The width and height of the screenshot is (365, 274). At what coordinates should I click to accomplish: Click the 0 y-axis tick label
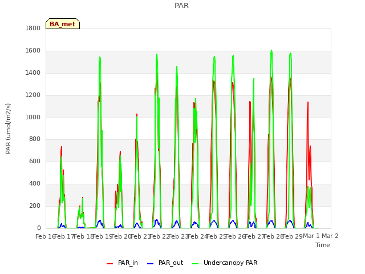pyautogui.click(x=39, y=228)
